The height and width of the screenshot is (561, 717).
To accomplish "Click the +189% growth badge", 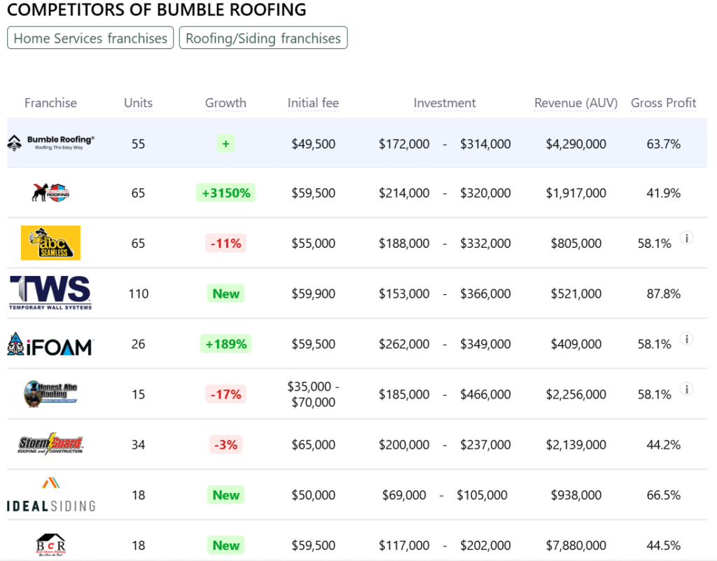I will coord(226,344).
